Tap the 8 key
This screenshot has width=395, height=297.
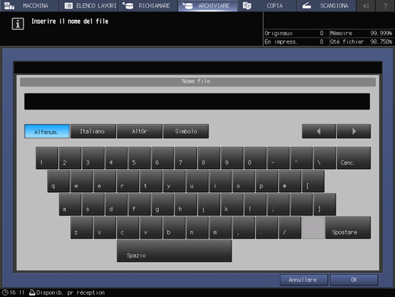click(209, 158)
